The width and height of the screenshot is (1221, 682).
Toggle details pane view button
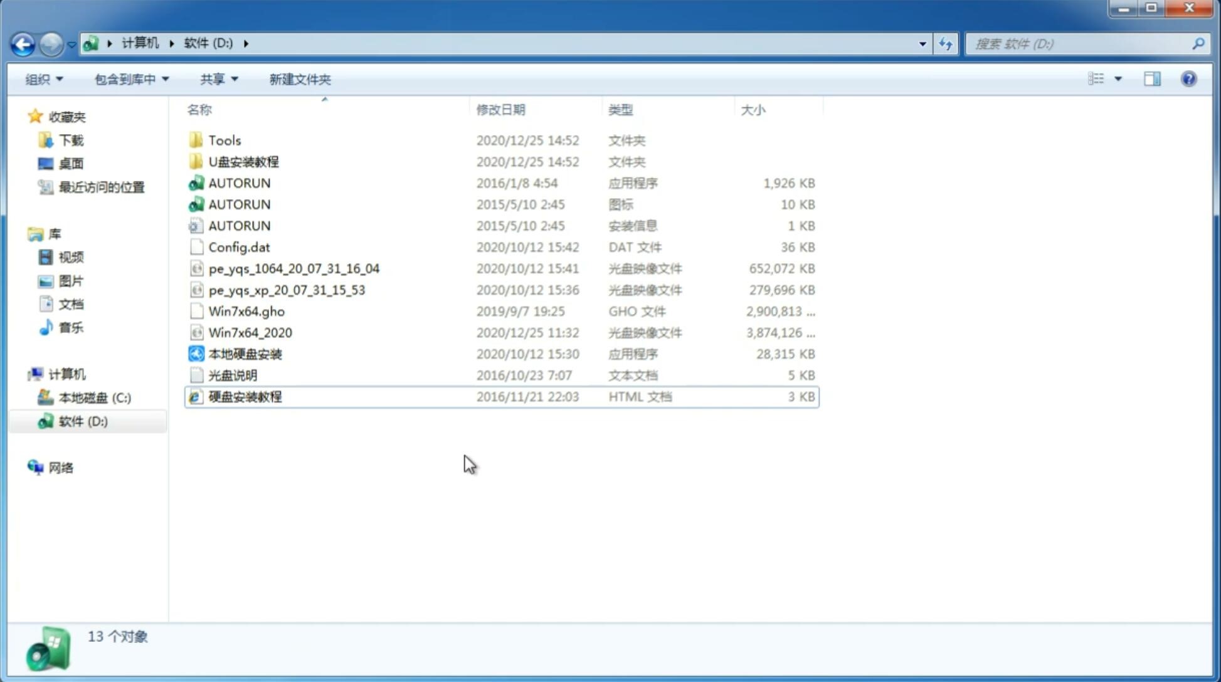(x=1152, y=78)
